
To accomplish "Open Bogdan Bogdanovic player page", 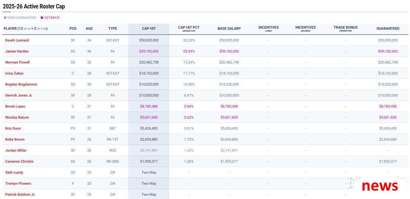I will click(21, 84).
